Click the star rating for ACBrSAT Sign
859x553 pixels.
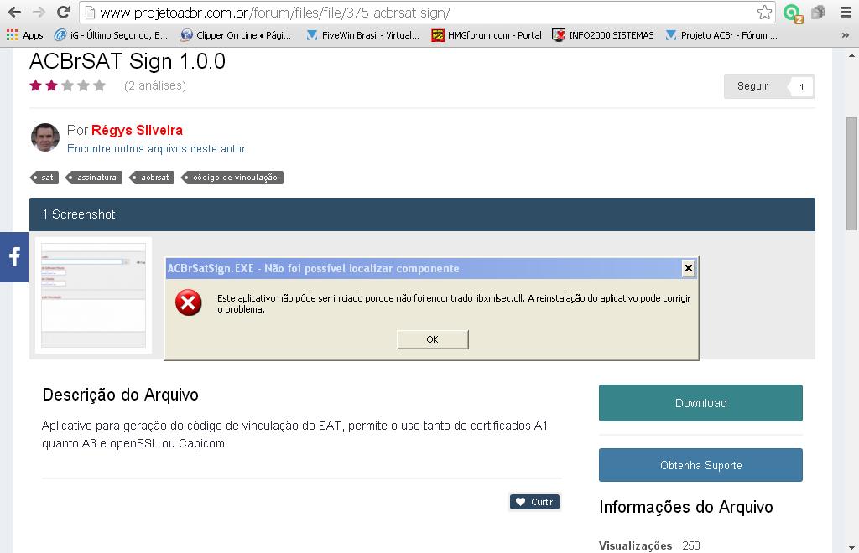[x=68, y=85]
